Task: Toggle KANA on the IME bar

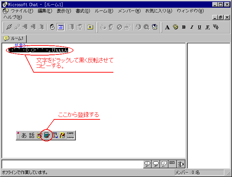Action: coord(71,138)
